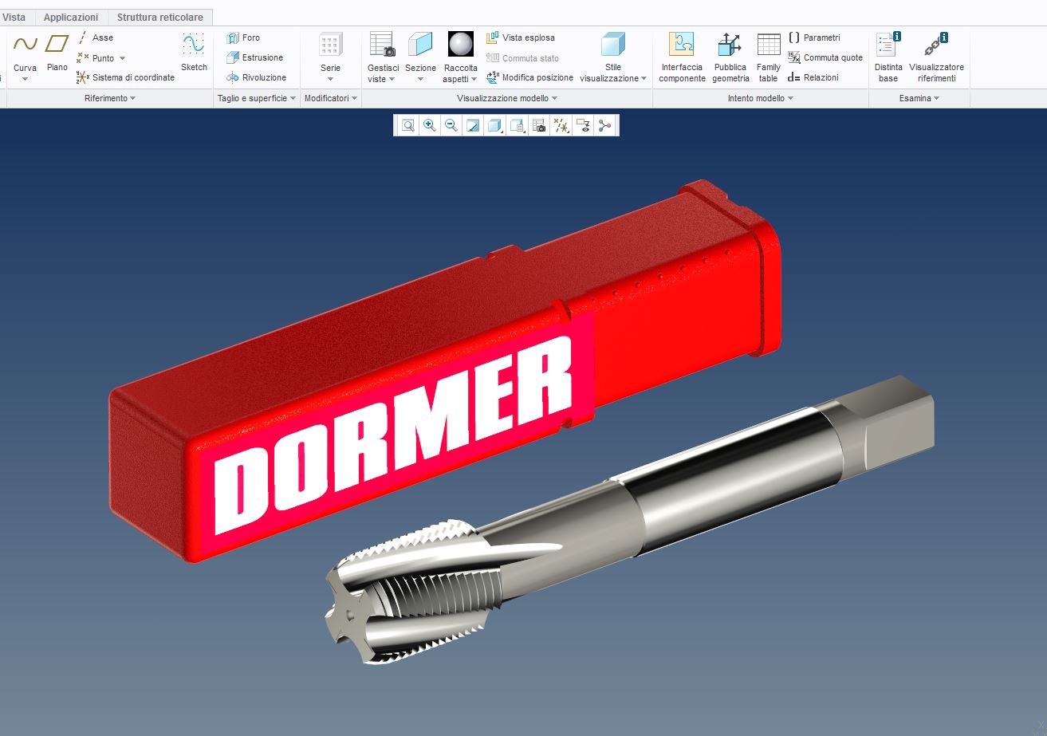Open datum display filters in graphics toolbar
The width and height of the screenshot is (1047, 736).
coord(561,125)
